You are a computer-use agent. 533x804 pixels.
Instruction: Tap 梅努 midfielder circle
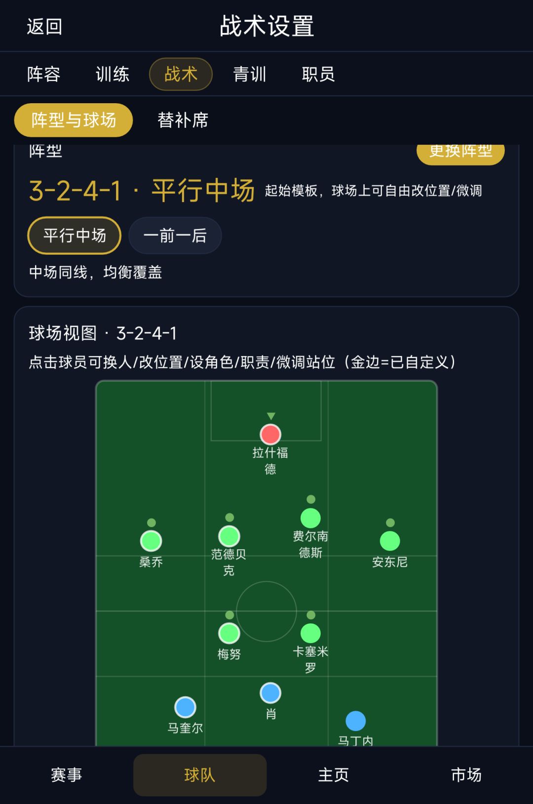click(229, 633)
